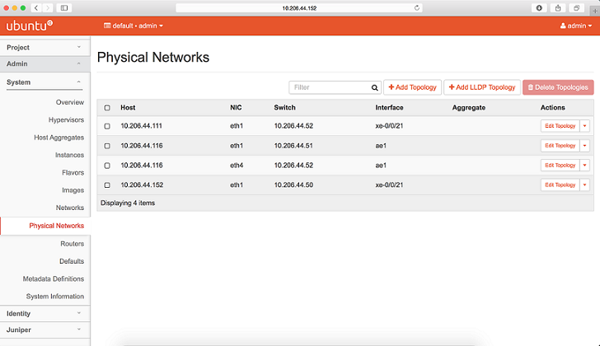Edit Topology for host 10.206.44.152

pos(560,185)
